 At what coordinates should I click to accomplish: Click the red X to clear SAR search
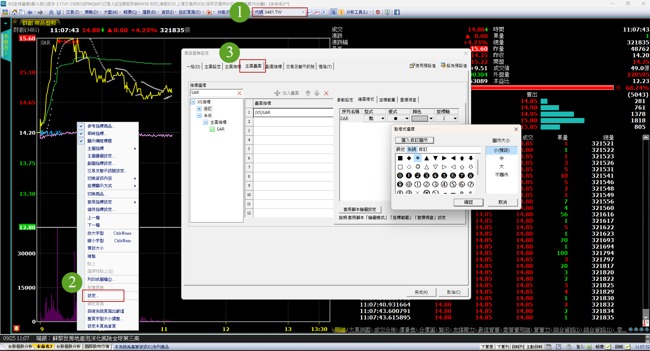click(x=239, y=93)
